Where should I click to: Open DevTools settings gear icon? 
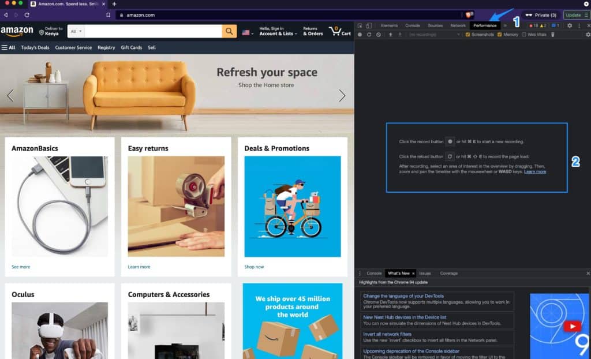(570, 25)
